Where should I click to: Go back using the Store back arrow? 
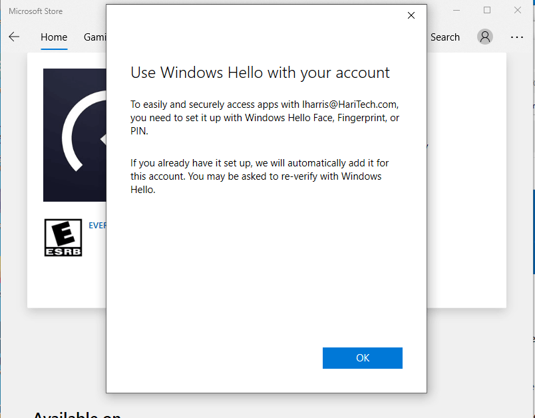(14, 37)
